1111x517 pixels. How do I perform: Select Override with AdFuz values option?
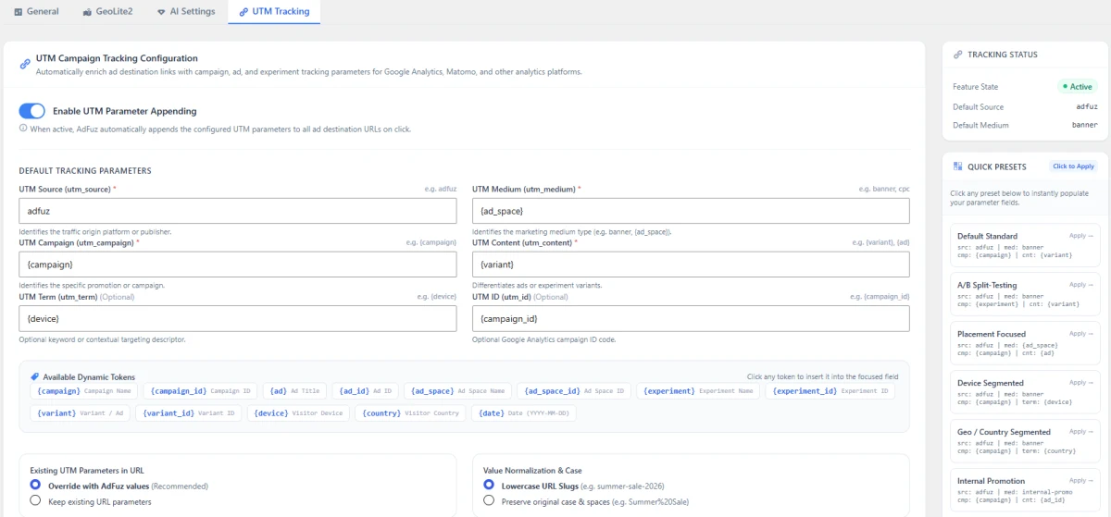35,485
